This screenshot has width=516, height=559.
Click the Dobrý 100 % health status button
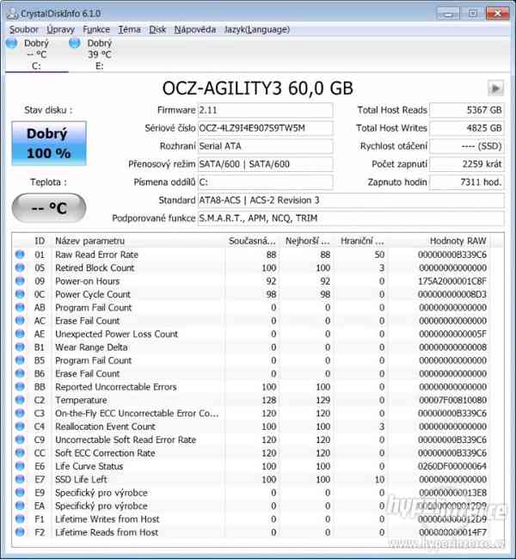pyautogui.click(x=49, y=144)
